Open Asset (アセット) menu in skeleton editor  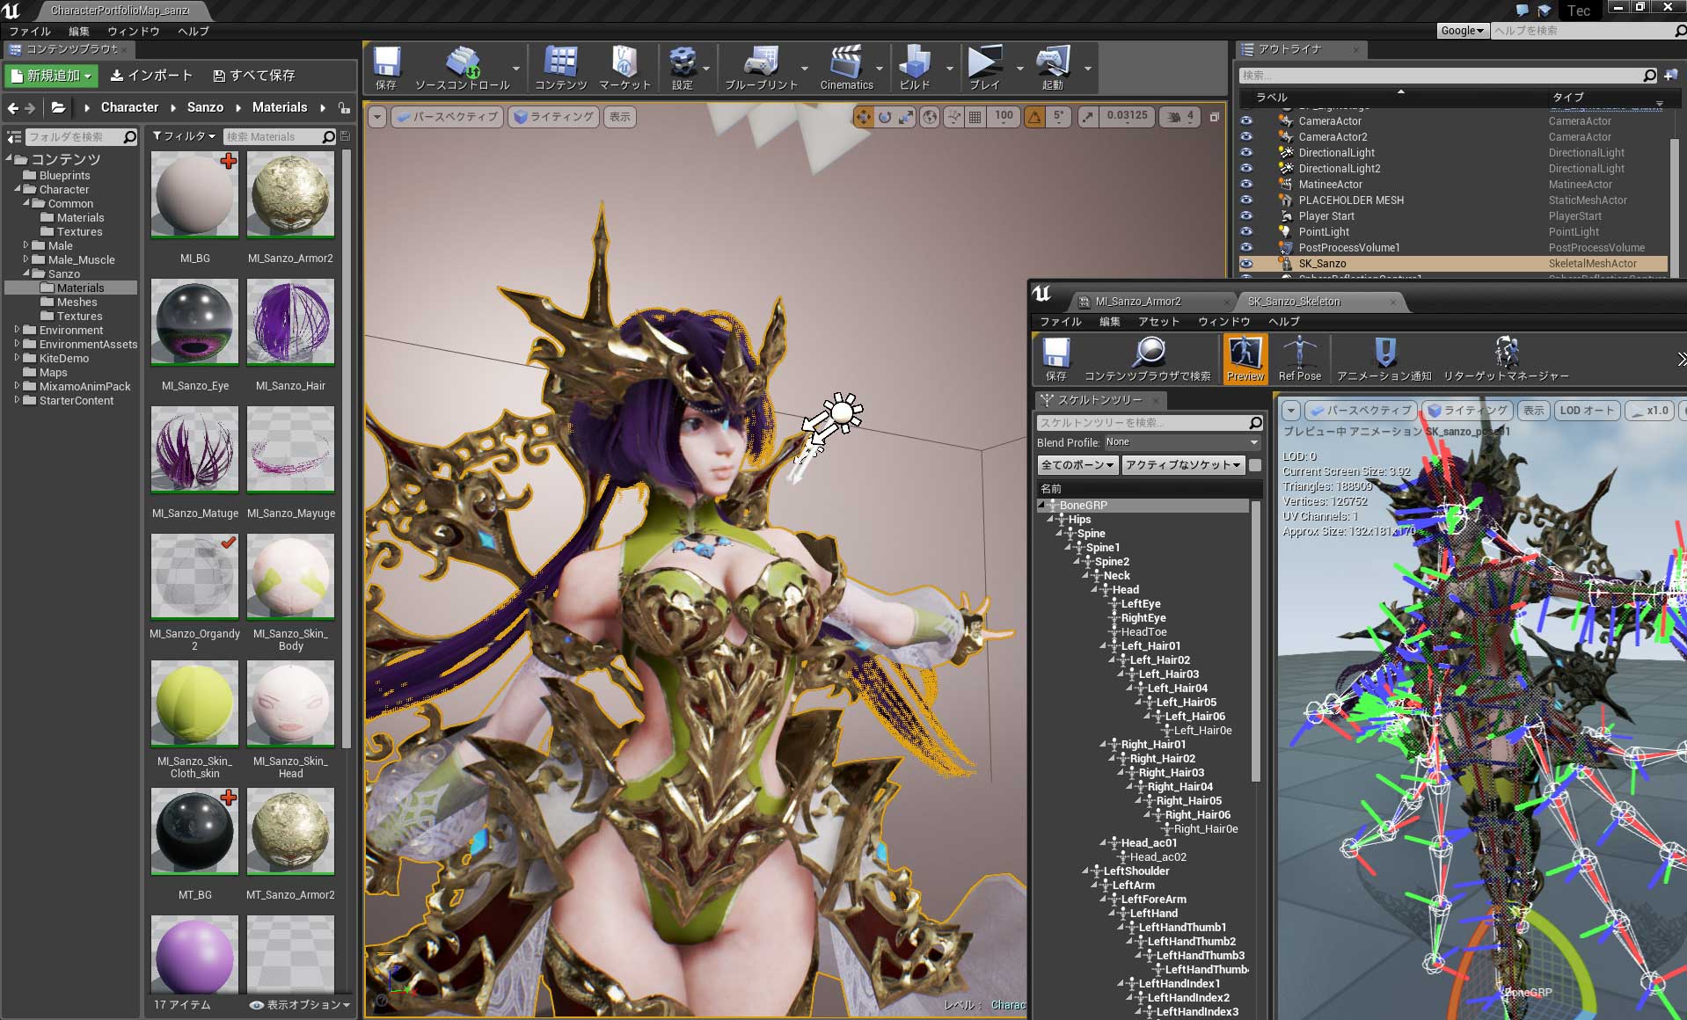coord(1158,322)
